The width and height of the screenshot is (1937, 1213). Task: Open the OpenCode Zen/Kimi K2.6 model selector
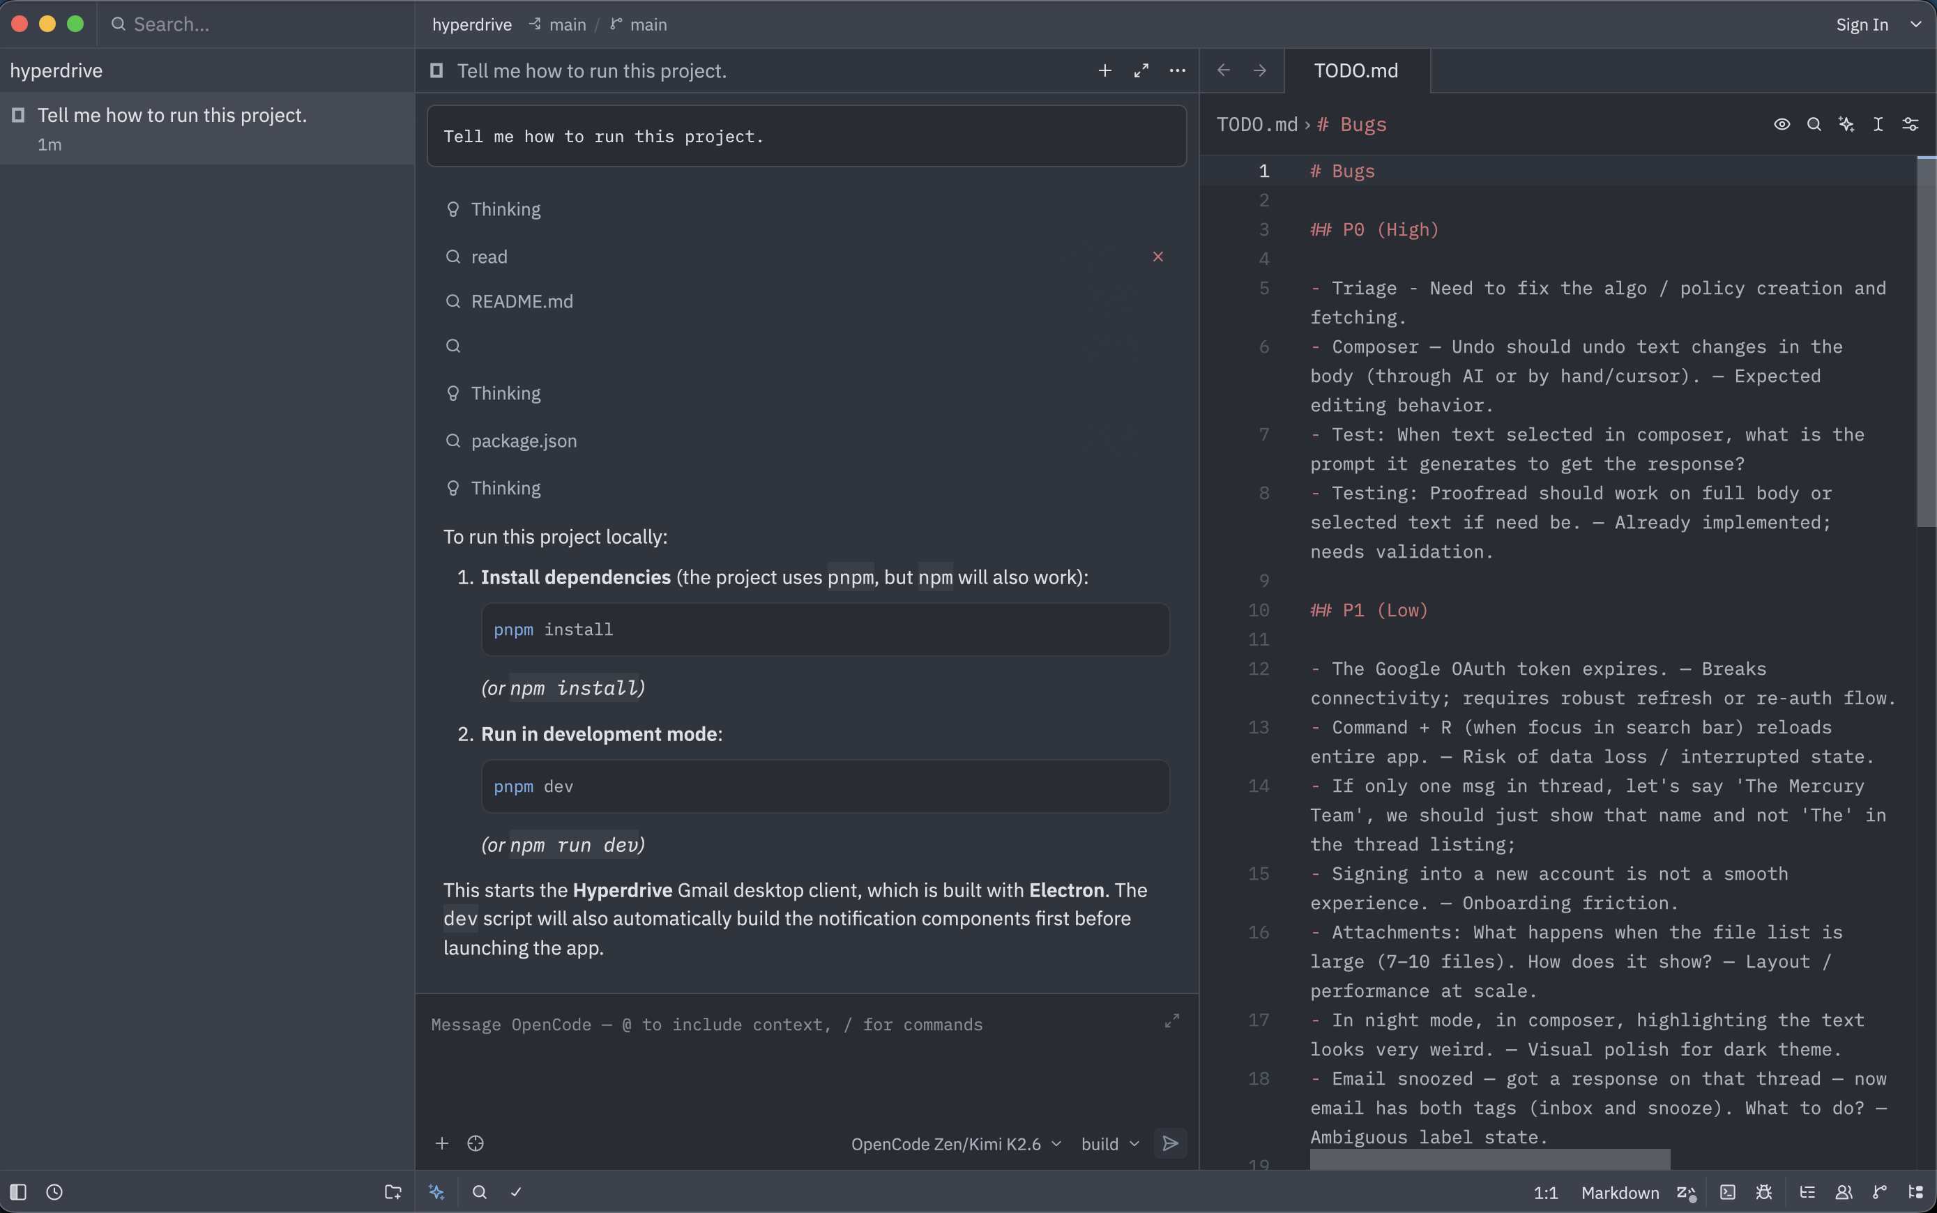click(956, 1144)
